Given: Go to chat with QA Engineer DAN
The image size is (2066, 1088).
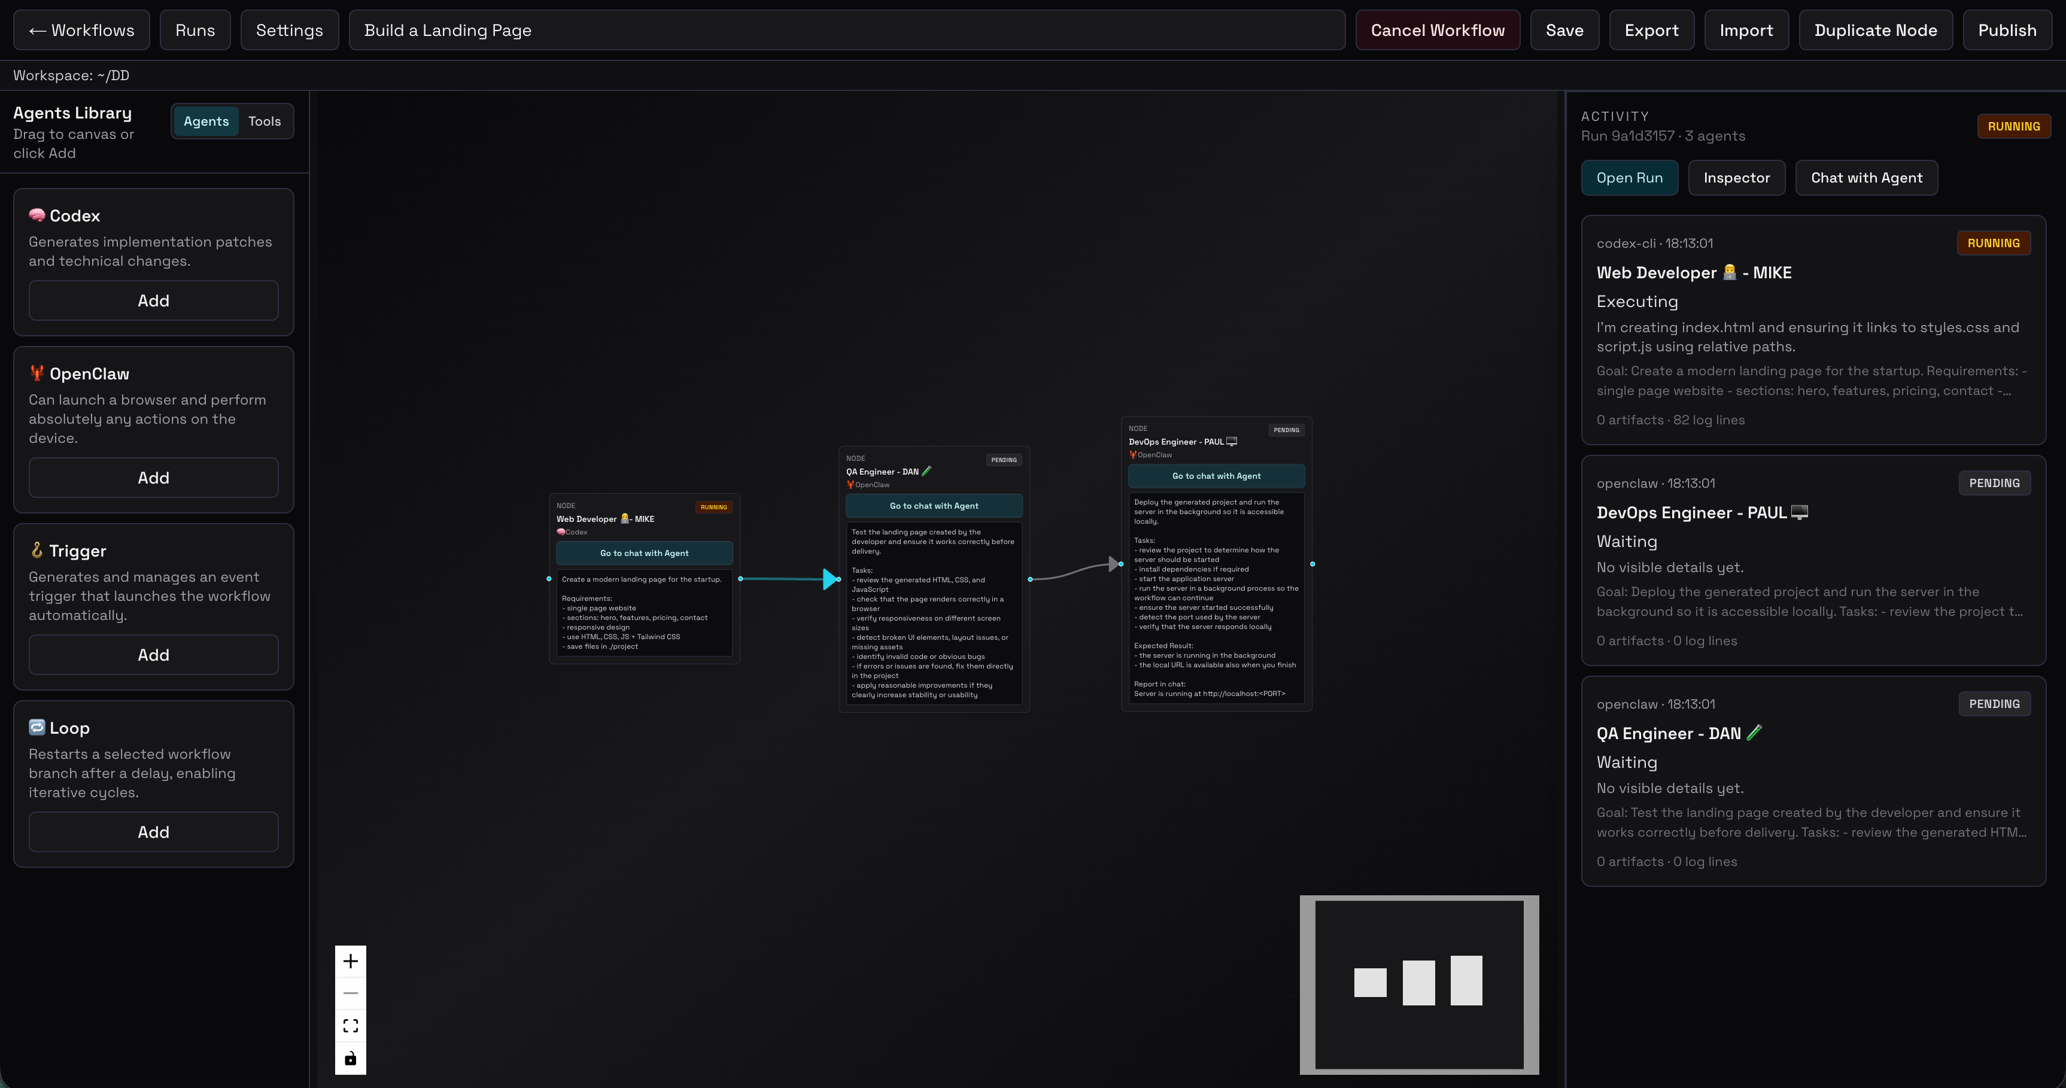Looking at the screenshot, I should (934, 505).
